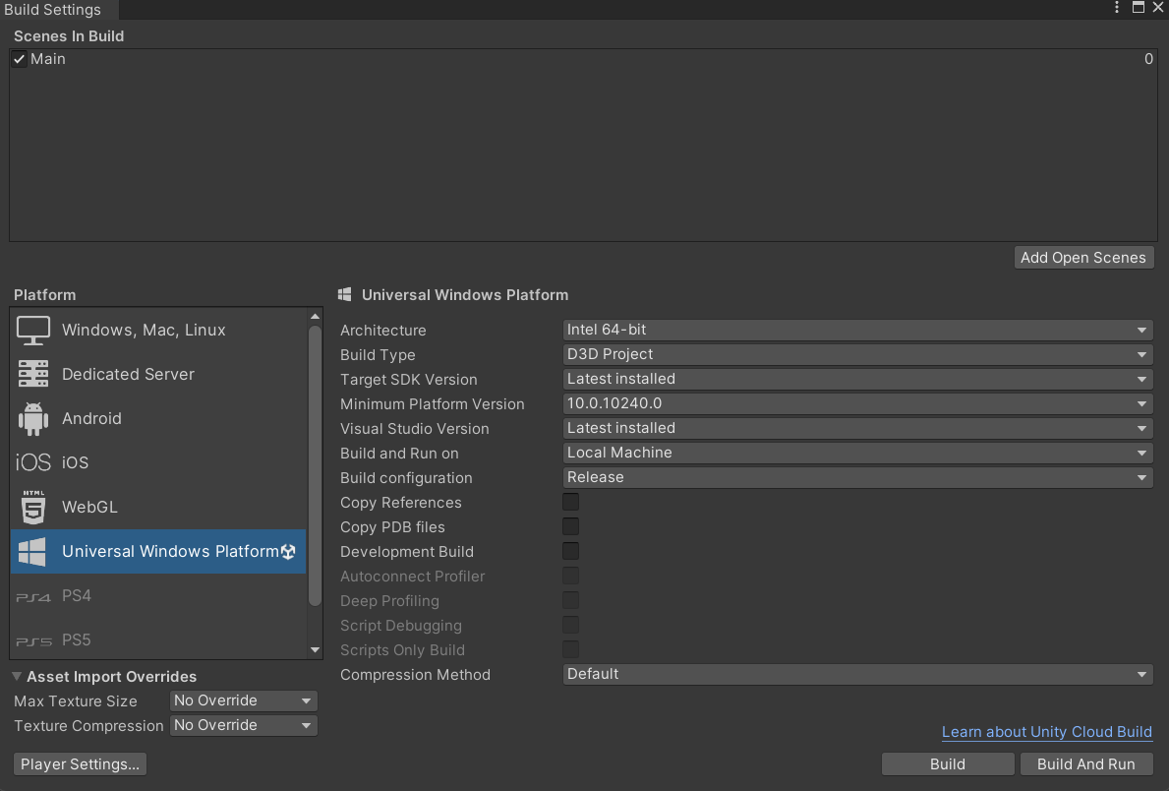This screenshot has width=1169, height=791.
Task: Open the Compression Method dropdown
Action: 855,673
